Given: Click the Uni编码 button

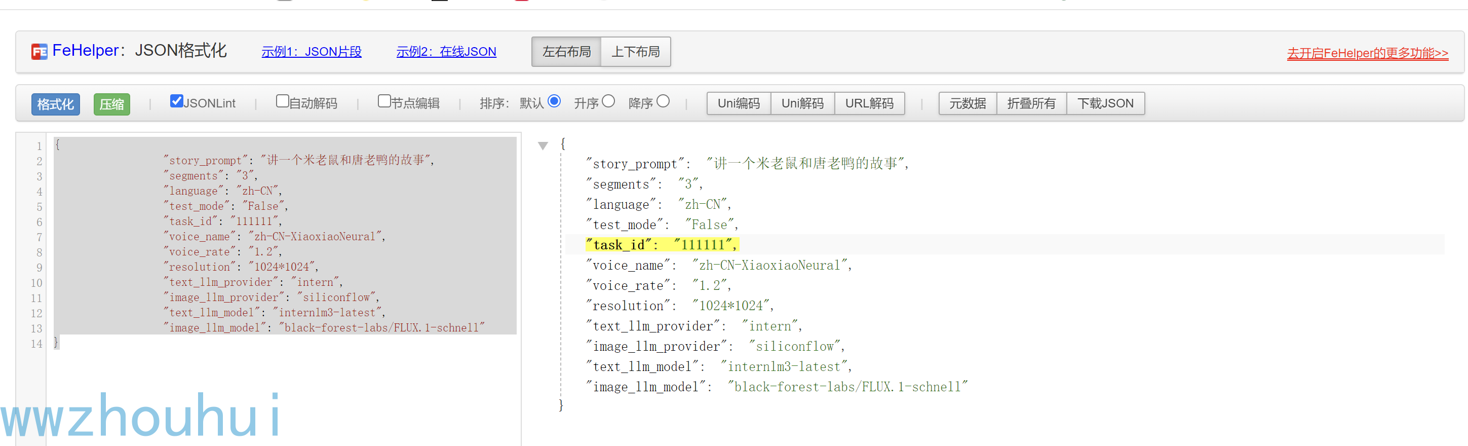Looking at the screenshot, I should [739, 103].
